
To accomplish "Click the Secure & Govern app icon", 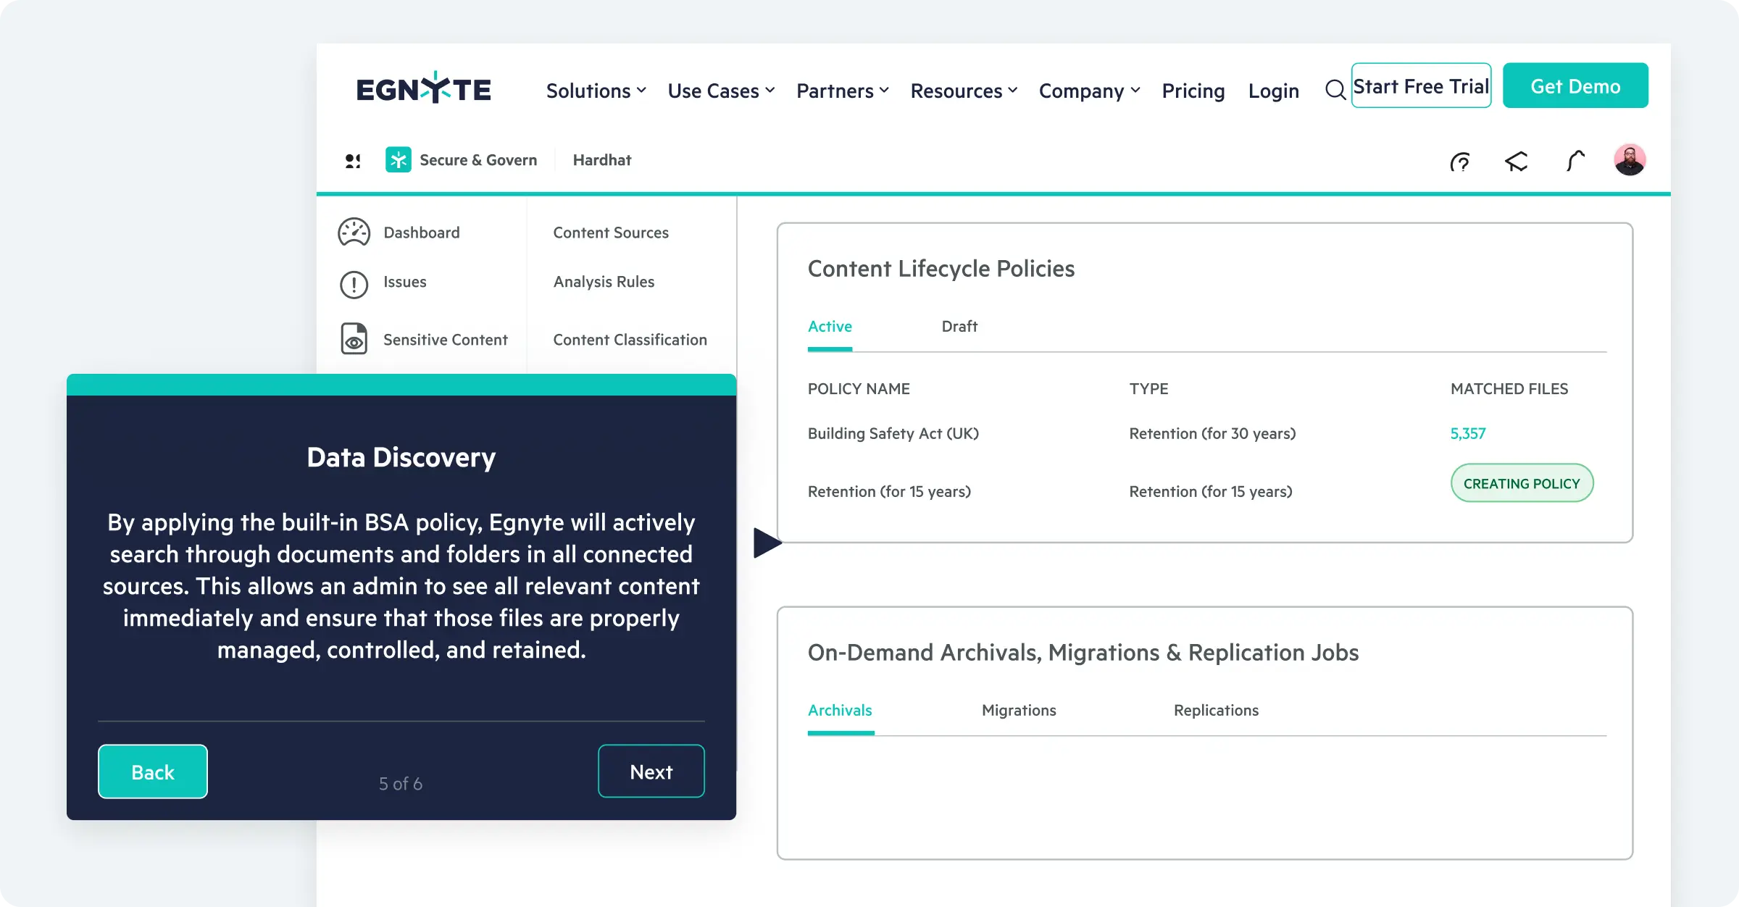I will (398, 160).
